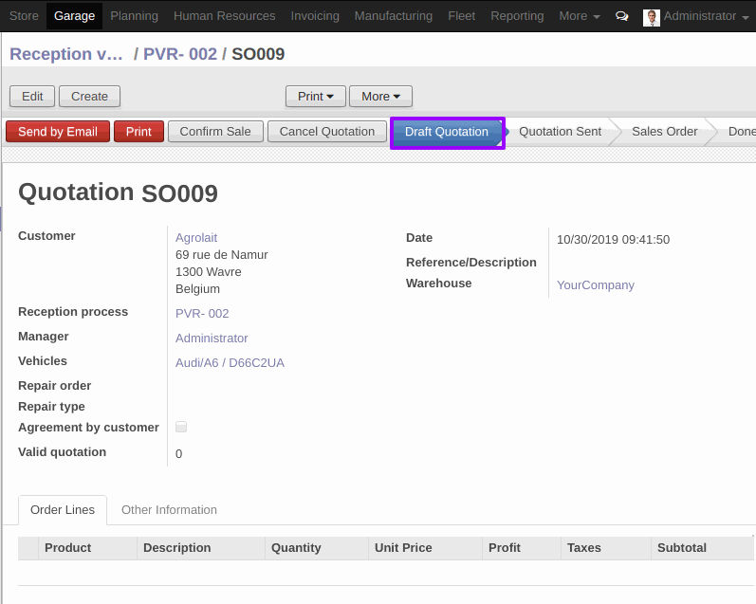Open the Administrator user menu
The width and height of the screenshot is (756, 604).
pyautogui.click(x=706, y=16)
